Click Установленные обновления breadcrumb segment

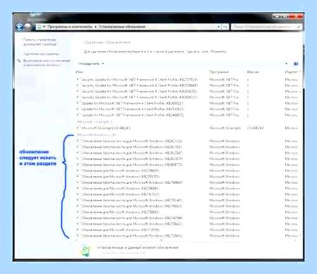(121, 27)
